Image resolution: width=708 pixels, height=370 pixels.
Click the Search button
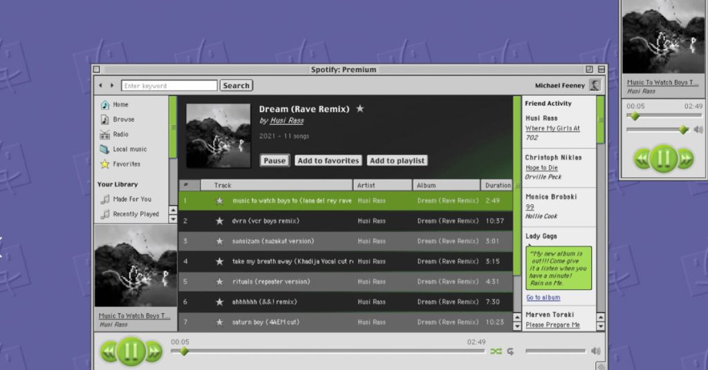click(x=236, y=86)
